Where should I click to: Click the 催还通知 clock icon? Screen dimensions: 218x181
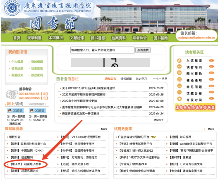(x=180, y=79)
